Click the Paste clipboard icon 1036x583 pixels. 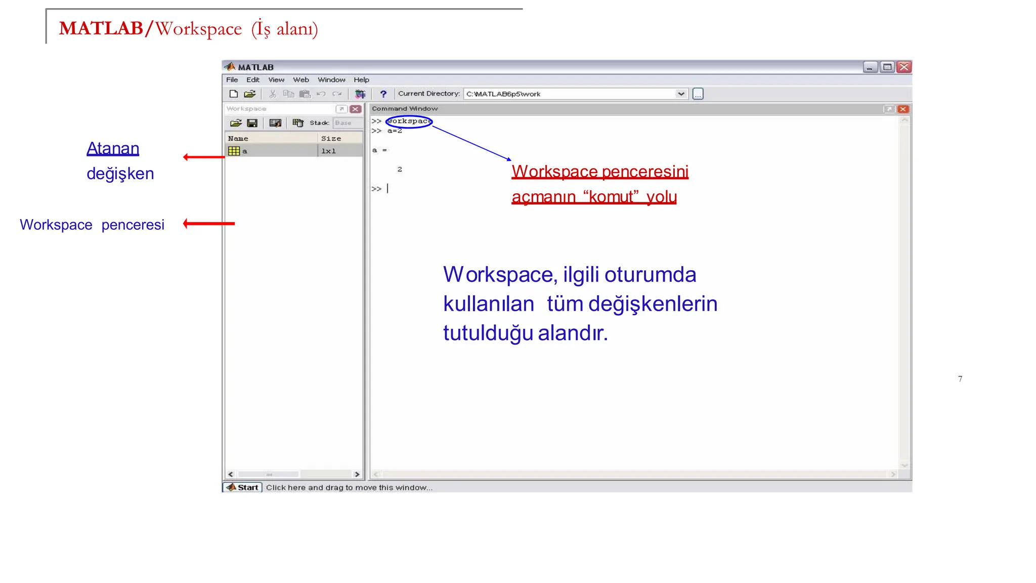coord(305,94)
